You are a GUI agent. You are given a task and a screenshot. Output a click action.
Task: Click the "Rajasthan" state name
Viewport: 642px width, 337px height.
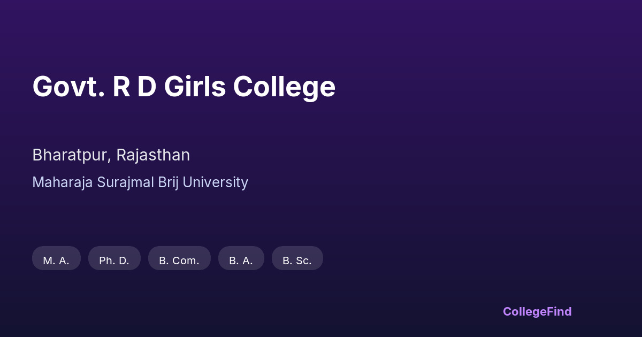(x=153, y=155)
